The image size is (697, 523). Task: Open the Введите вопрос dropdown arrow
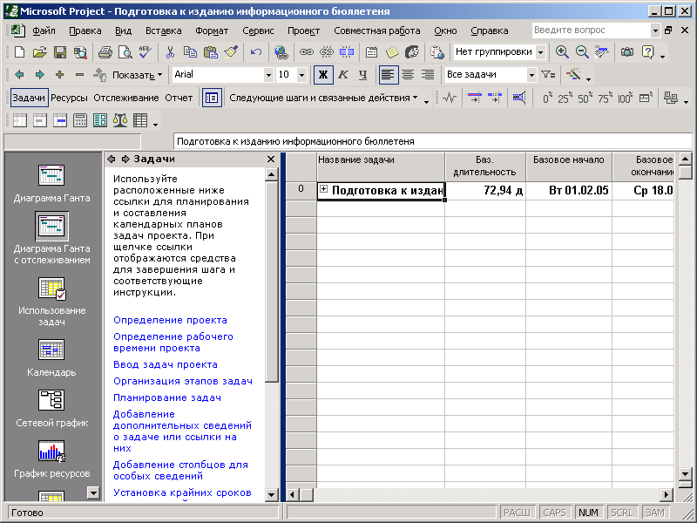pos(655,31)
